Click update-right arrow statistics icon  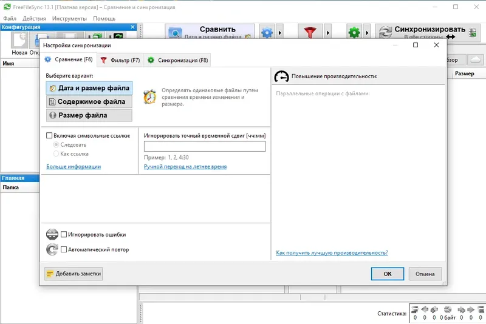471,309
